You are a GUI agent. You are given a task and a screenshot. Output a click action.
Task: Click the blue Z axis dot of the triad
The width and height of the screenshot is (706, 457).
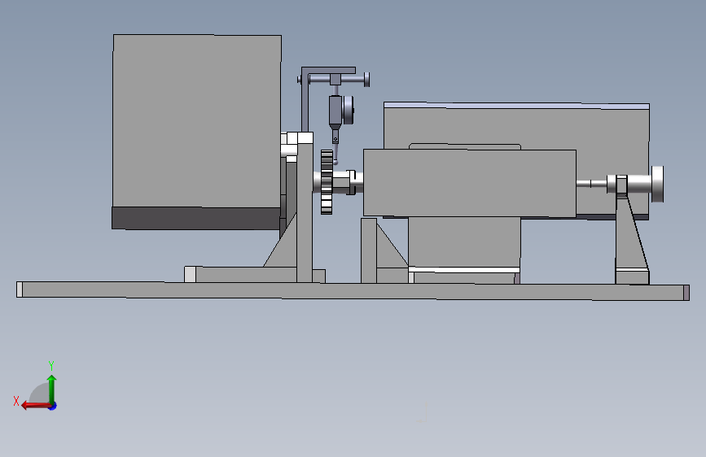pos(53,406)
